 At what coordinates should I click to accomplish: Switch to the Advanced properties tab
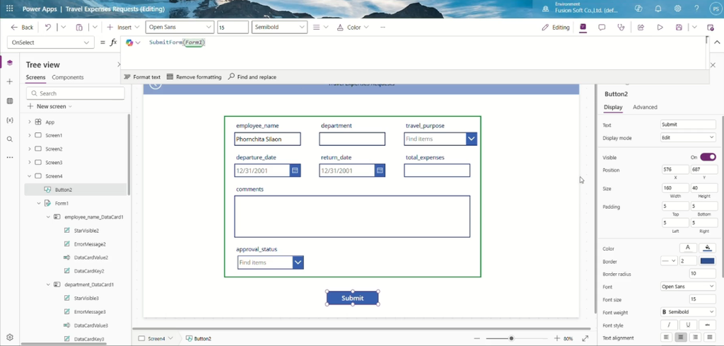point(645,107)
